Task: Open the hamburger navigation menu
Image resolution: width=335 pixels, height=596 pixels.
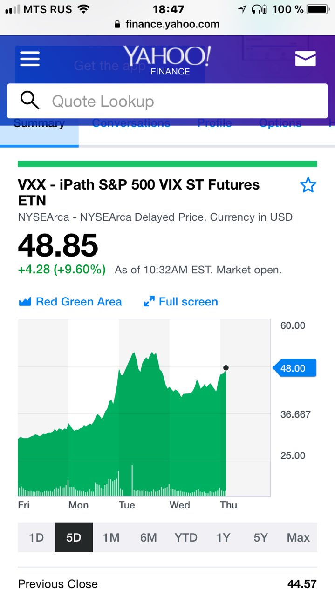Action: click(30, 59)
